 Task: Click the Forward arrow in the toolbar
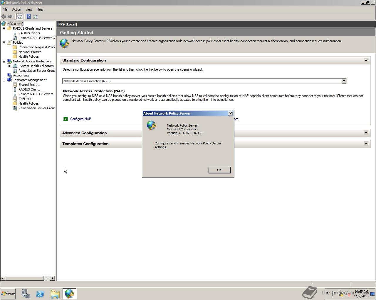[x=11, y=17]
